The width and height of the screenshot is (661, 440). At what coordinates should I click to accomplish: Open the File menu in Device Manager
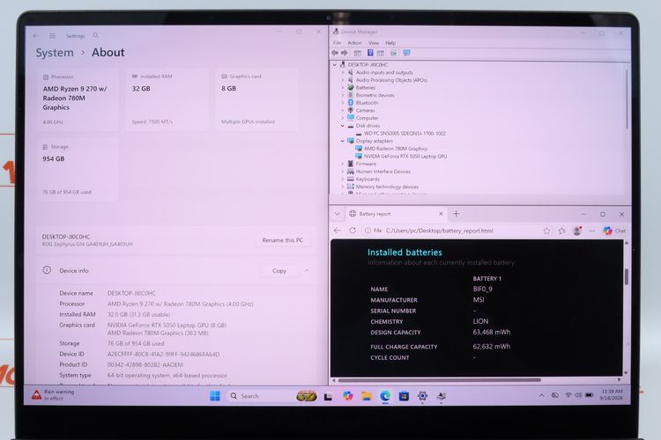click(338, 43)
